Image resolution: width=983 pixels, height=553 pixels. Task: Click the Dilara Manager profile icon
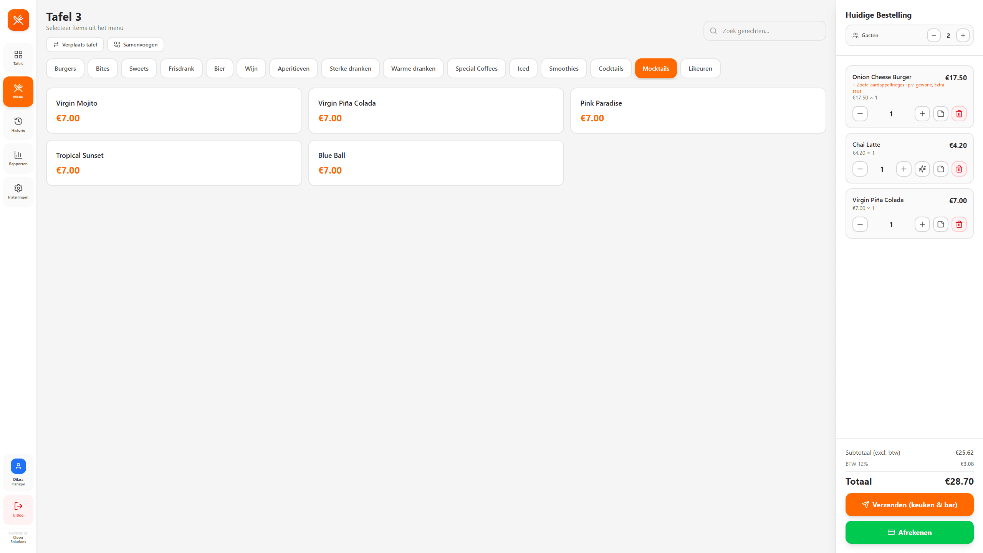[x=18, y=466]
